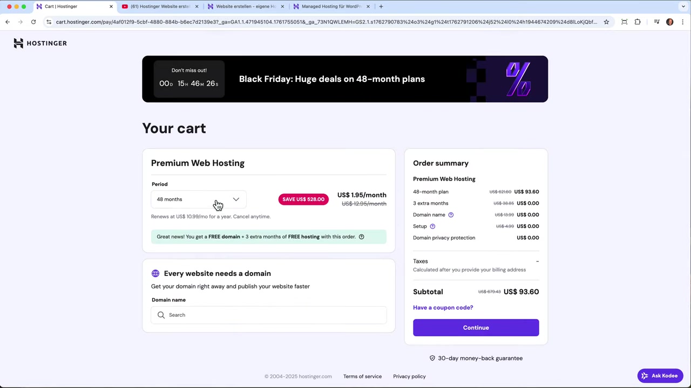The height and width of the screenshot is (388, 691).
Task: Click the Black Friday deals banner
Action: click(345, 79)
